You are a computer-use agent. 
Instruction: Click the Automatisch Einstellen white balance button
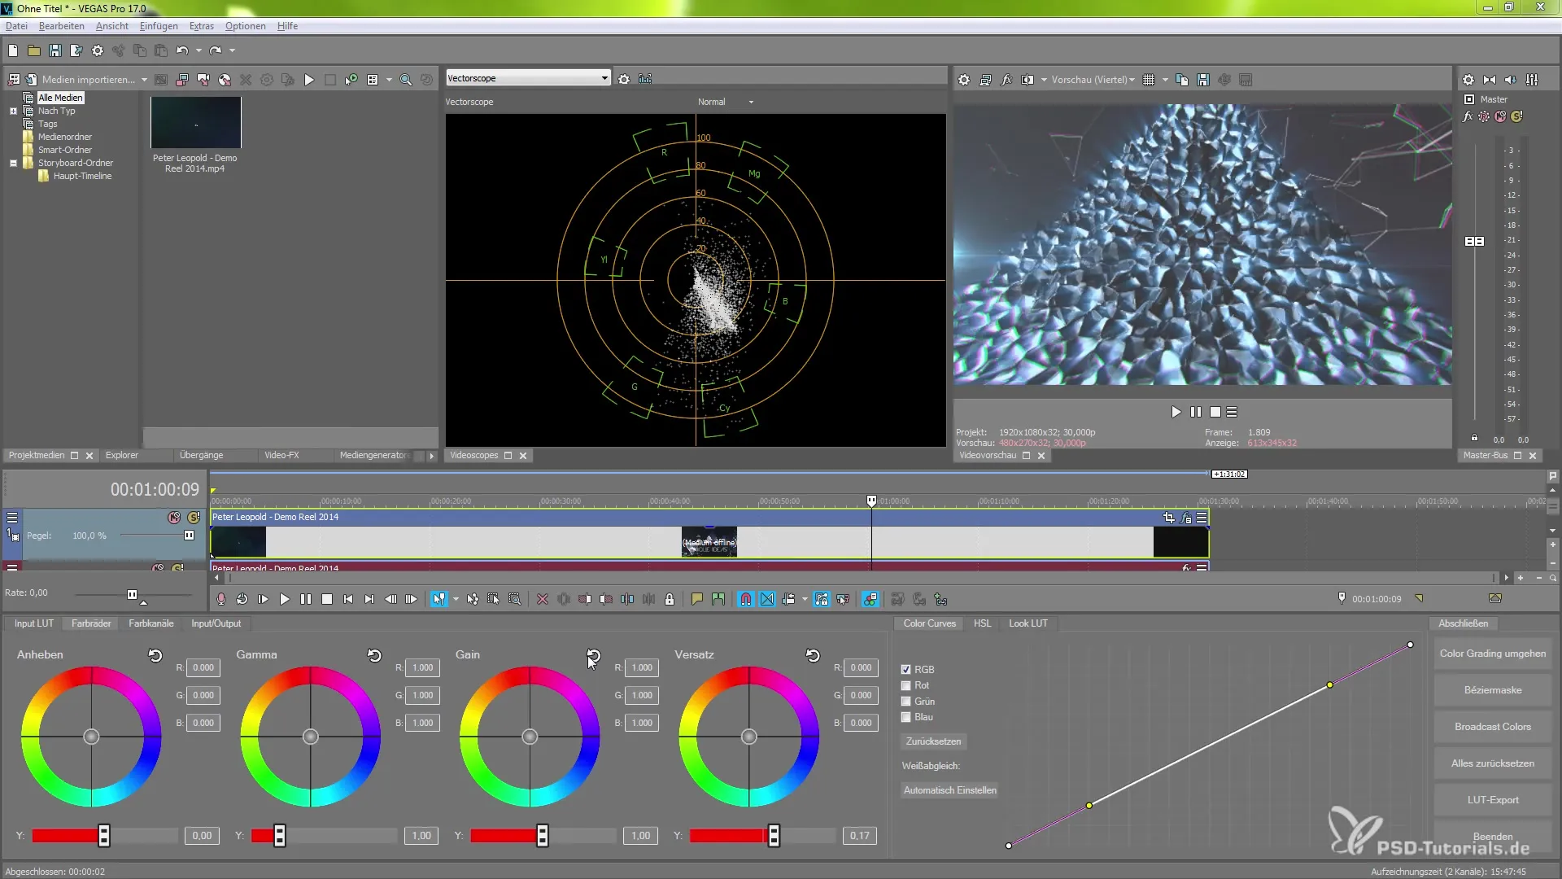click(x=949, y=790)
